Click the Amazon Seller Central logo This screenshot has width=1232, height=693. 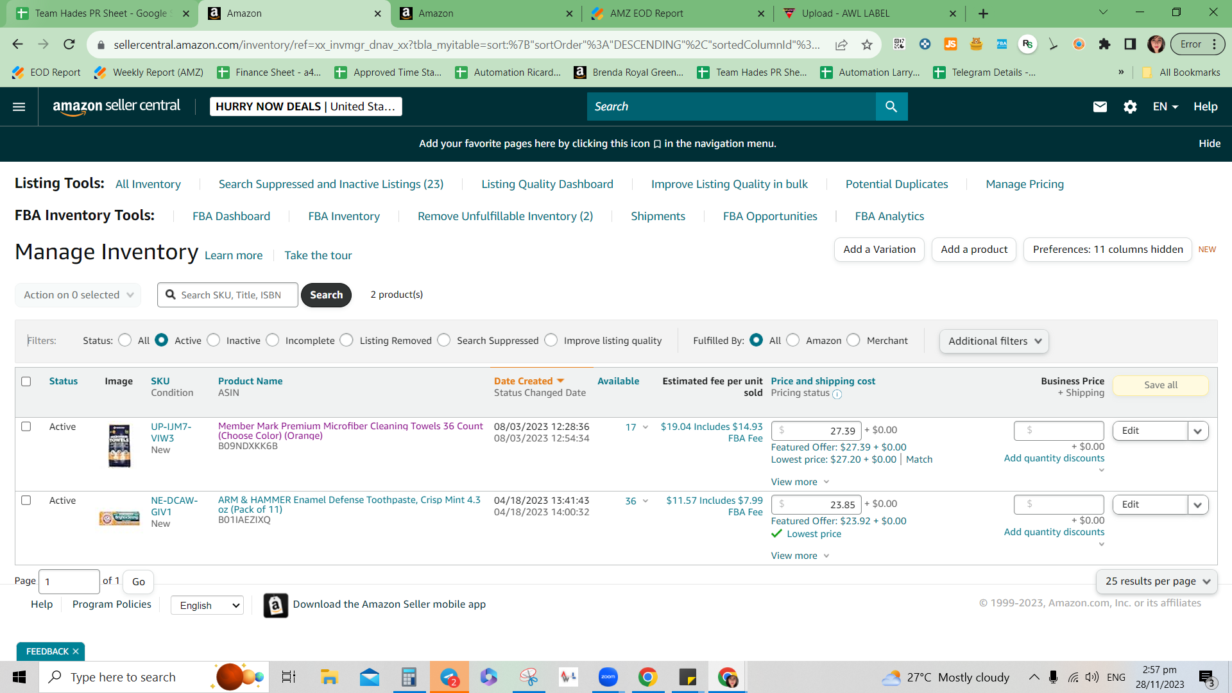(116, 107)
